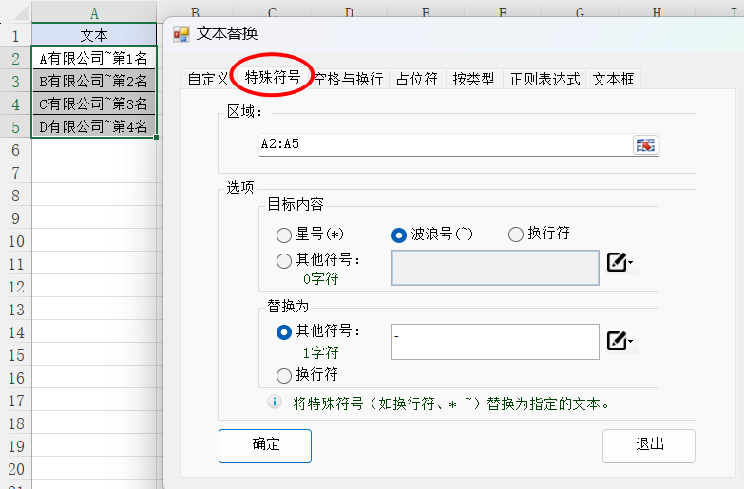Select 其他符号 under 目标内容
The height and width of the screenshot is (489, 744).
pos(284,260)
